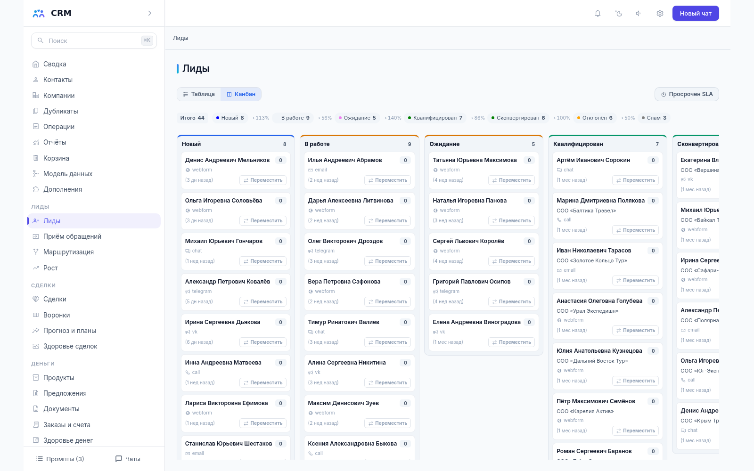Focus the Поиск search field
Viewport: 754px width, 471px height.
coord(94,41)
